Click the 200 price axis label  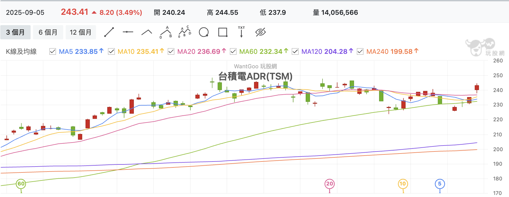coord(498,149)
